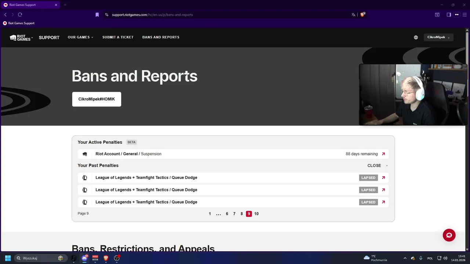This screenshot has height=264, width=470.
Task: Open SUBMIT A TICKET page
Action: (118, 37)
